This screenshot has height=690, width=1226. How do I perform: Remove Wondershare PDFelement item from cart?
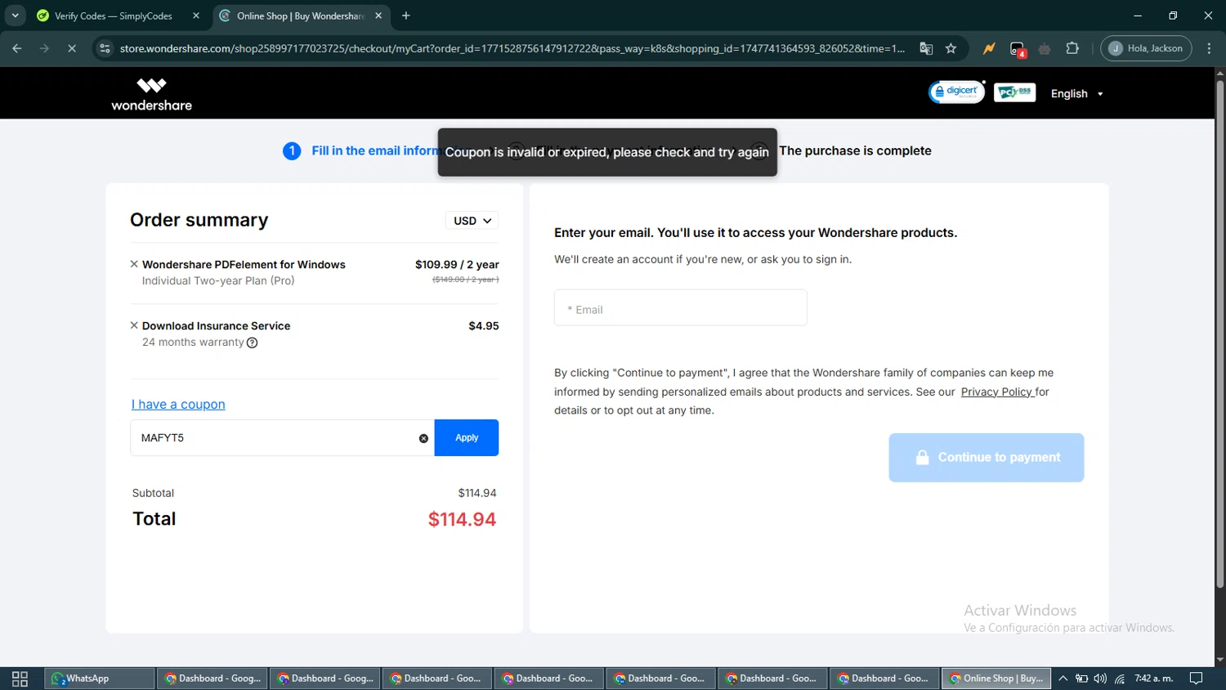coord(134,264)
